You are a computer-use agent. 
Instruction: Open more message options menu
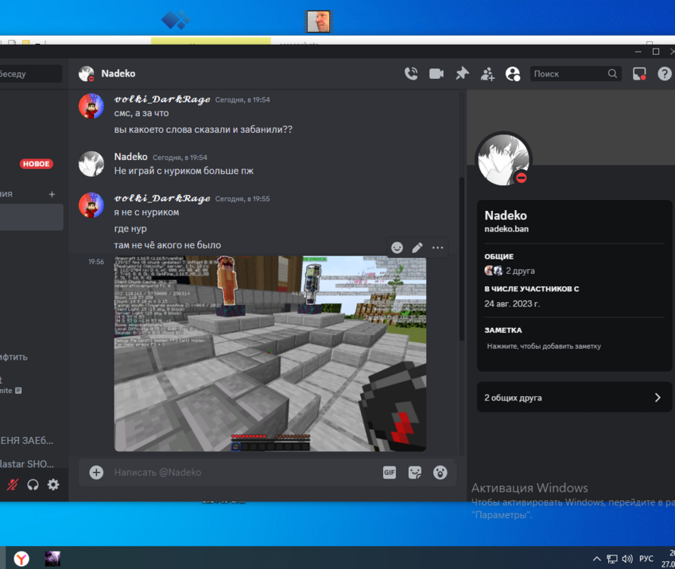(x=438, y=247)
